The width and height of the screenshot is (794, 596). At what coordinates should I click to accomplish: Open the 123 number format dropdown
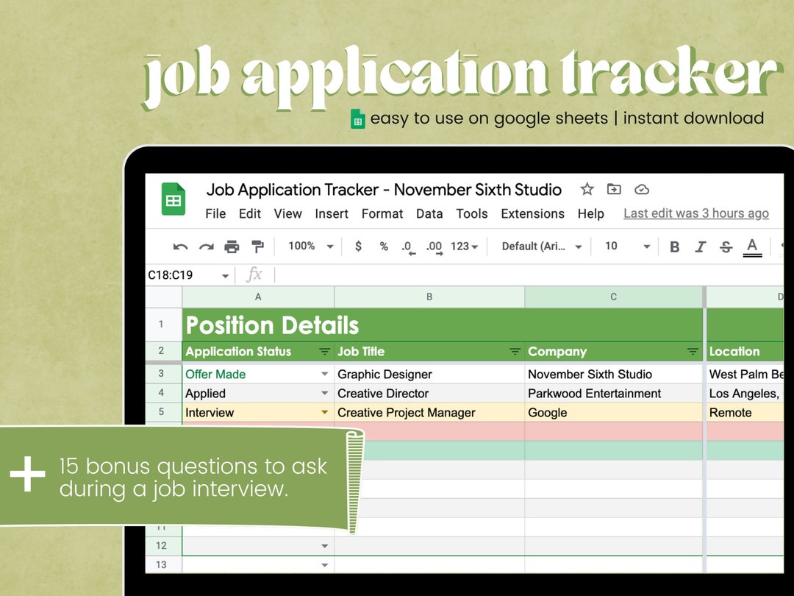click(x=465, y=246)
